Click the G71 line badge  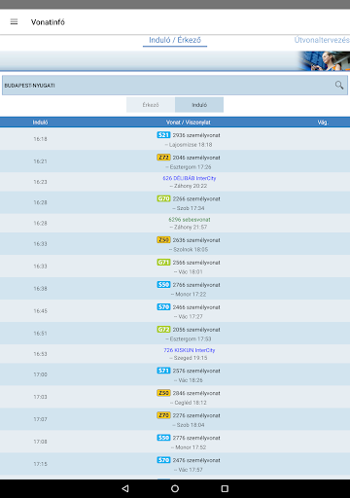point(163,262)
